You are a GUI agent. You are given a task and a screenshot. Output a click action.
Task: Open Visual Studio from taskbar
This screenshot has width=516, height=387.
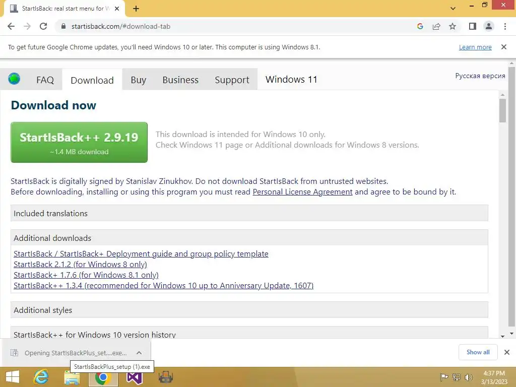[x=135, y=378]
